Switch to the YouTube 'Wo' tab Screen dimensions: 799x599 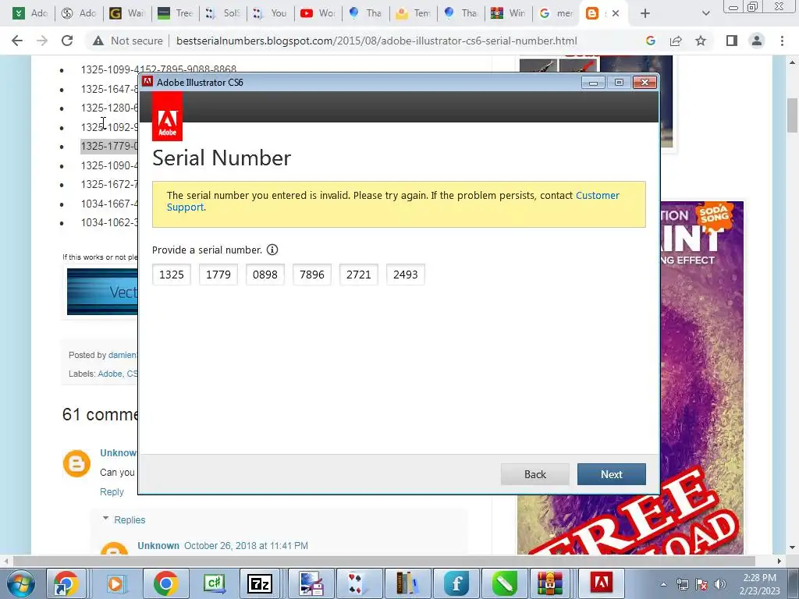(318, 13)
